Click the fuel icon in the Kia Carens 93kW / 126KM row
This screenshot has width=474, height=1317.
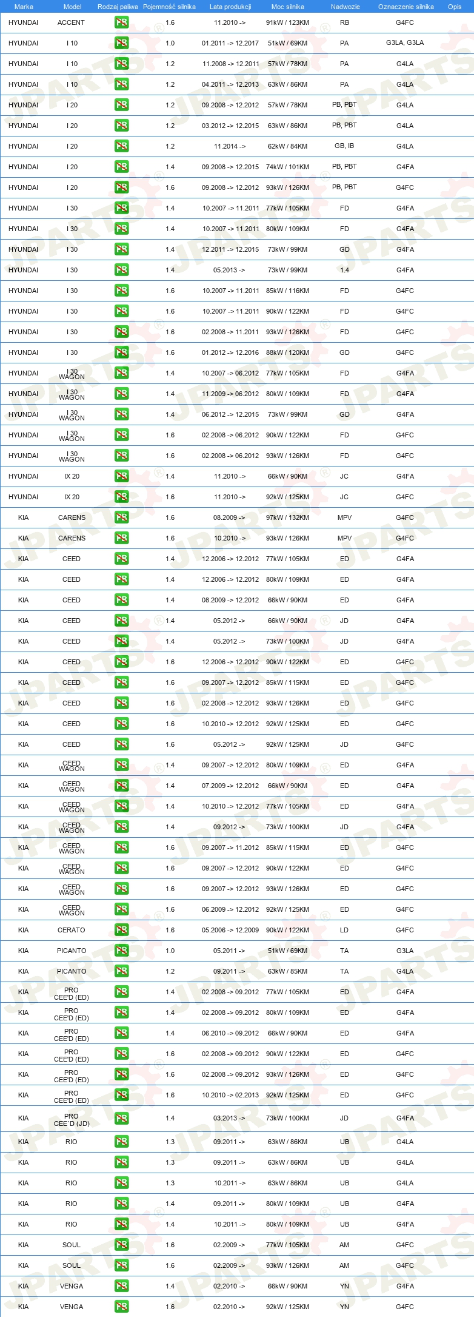121,538
